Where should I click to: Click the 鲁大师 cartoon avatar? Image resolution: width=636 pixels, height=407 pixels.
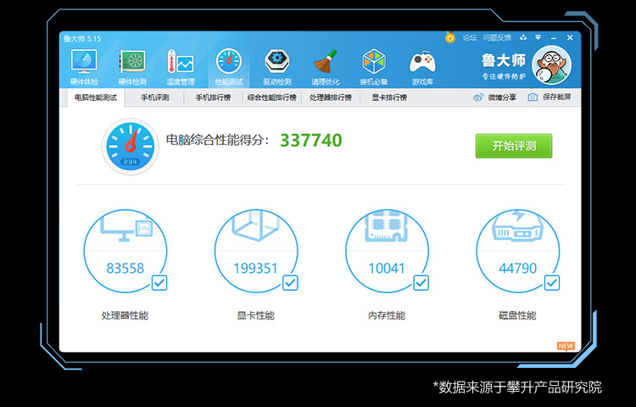point(552,65)
